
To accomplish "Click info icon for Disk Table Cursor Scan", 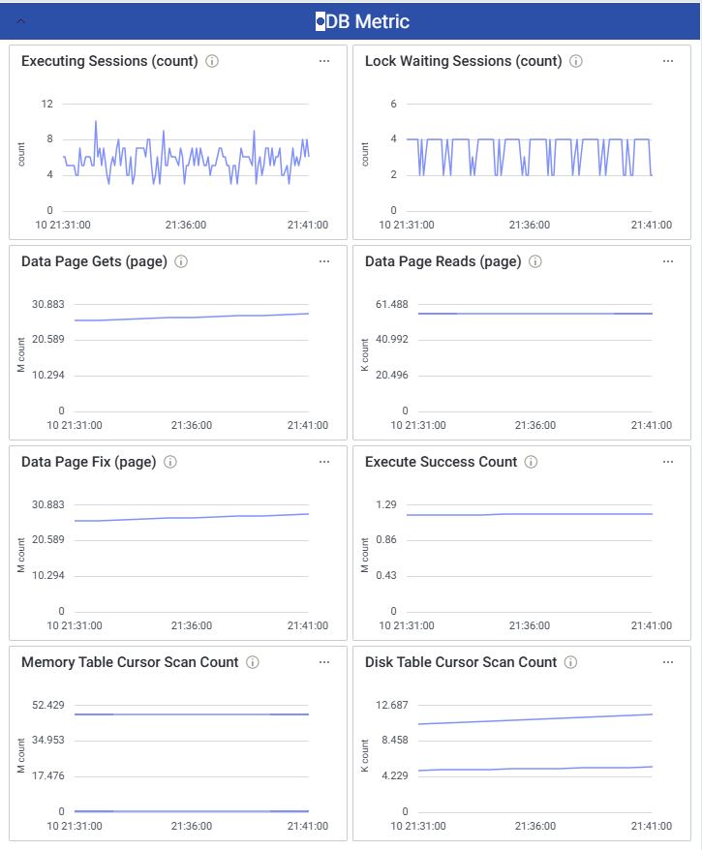I will [571, 662].
